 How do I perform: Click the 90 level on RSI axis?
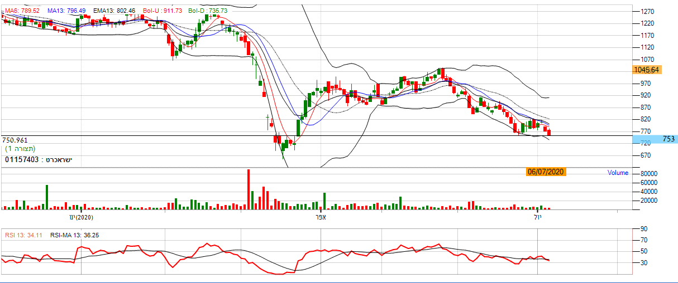[x=643, y=229]
